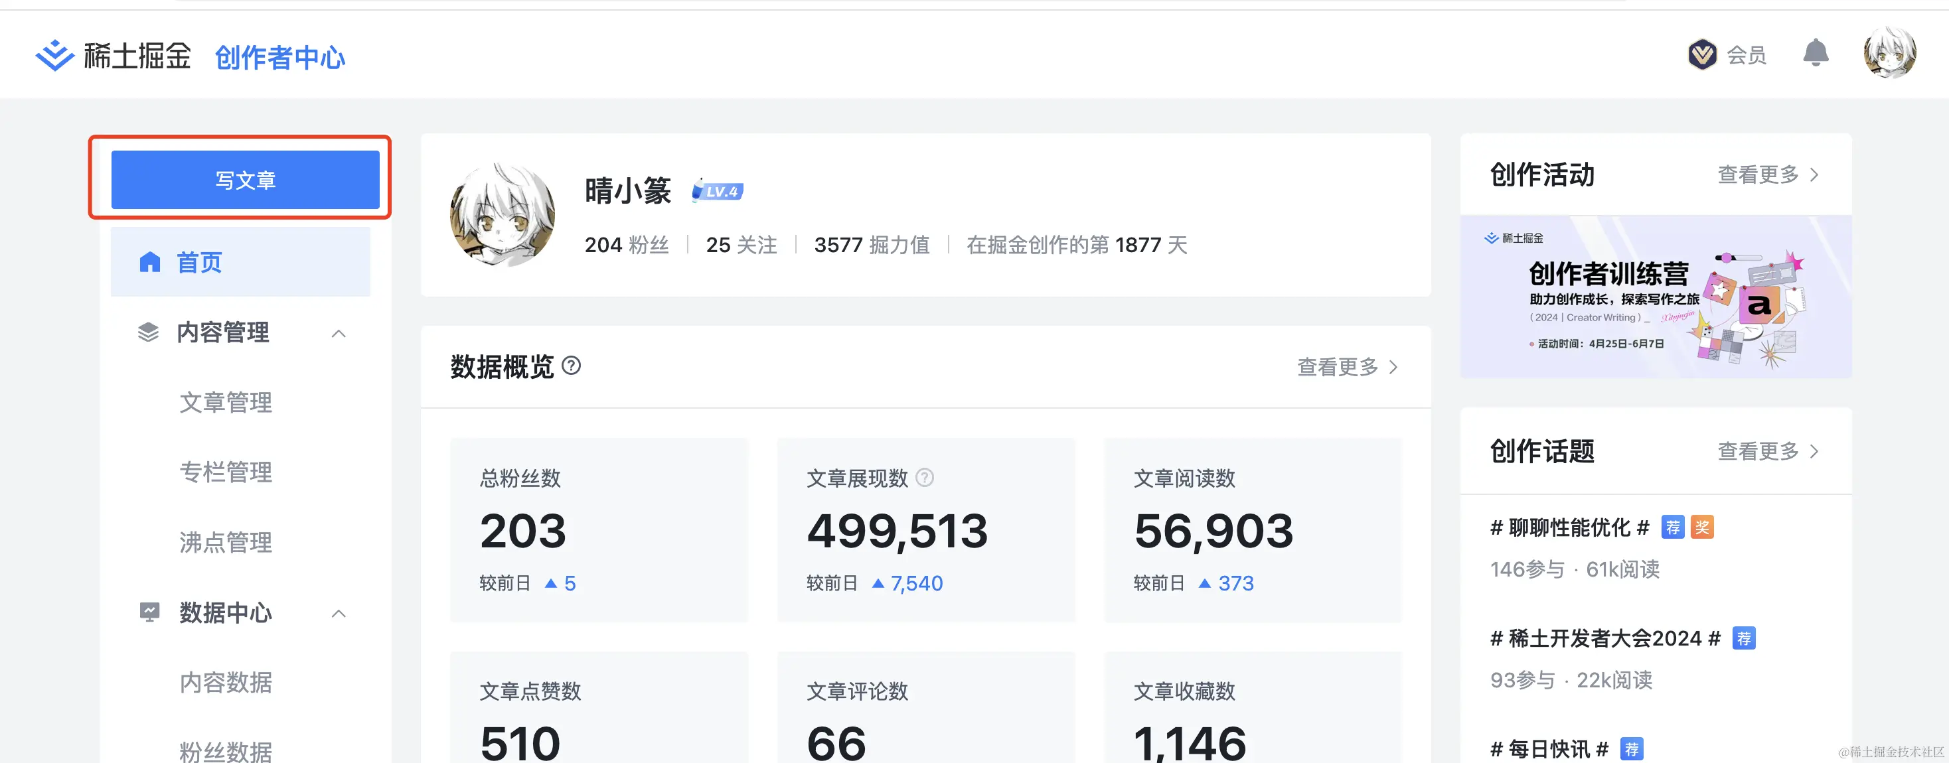
Task: Collapse the 数据中心 section
Action: point(338,613)
